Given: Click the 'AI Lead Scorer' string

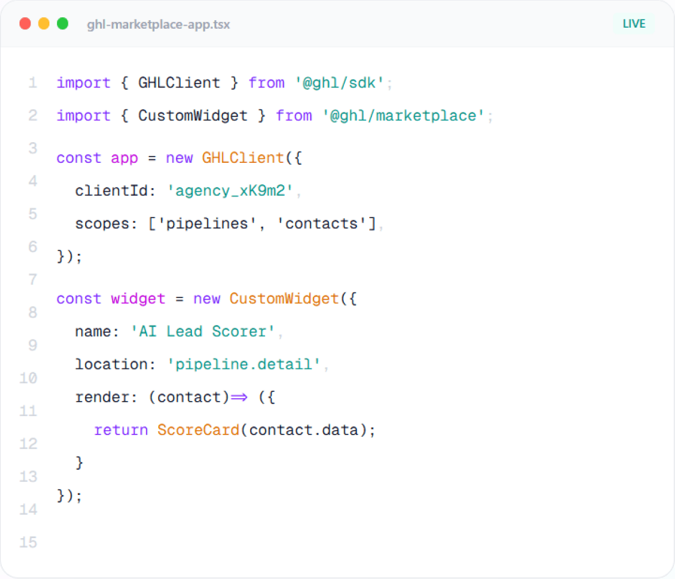Looking at the screenshot, I should coord(202,332).
